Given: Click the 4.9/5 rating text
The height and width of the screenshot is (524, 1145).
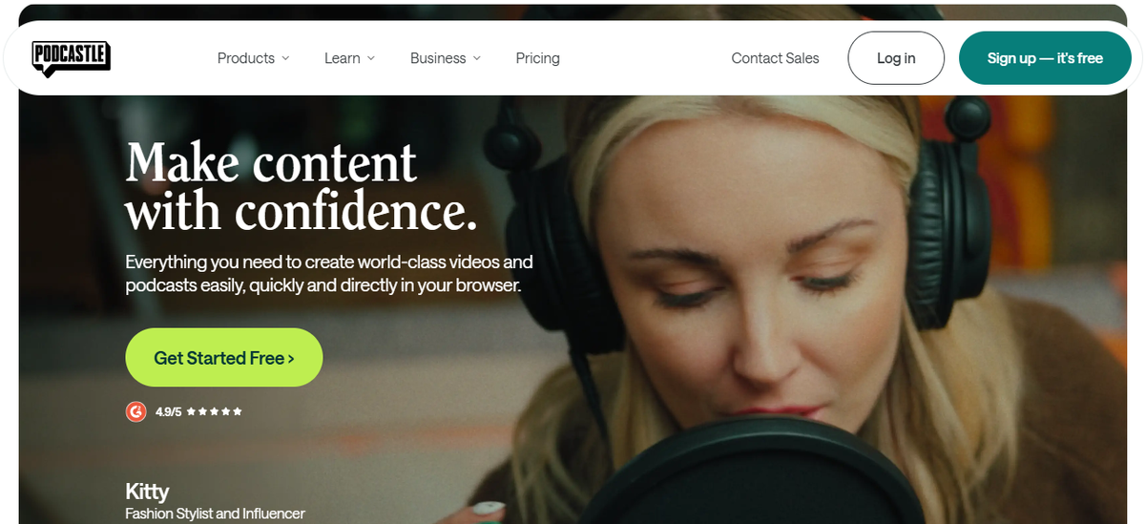Looking at the screenshot, I should pos(168,411).
